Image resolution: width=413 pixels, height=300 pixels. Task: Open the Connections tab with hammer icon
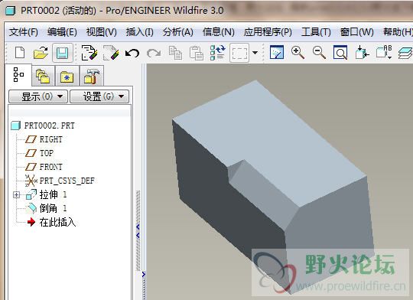92,77
